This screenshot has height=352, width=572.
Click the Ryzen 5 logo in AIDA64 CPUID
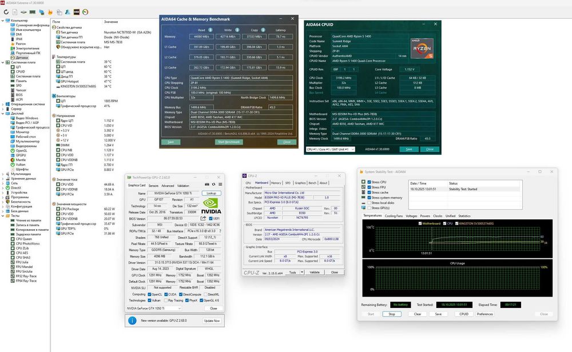(422, 49)
